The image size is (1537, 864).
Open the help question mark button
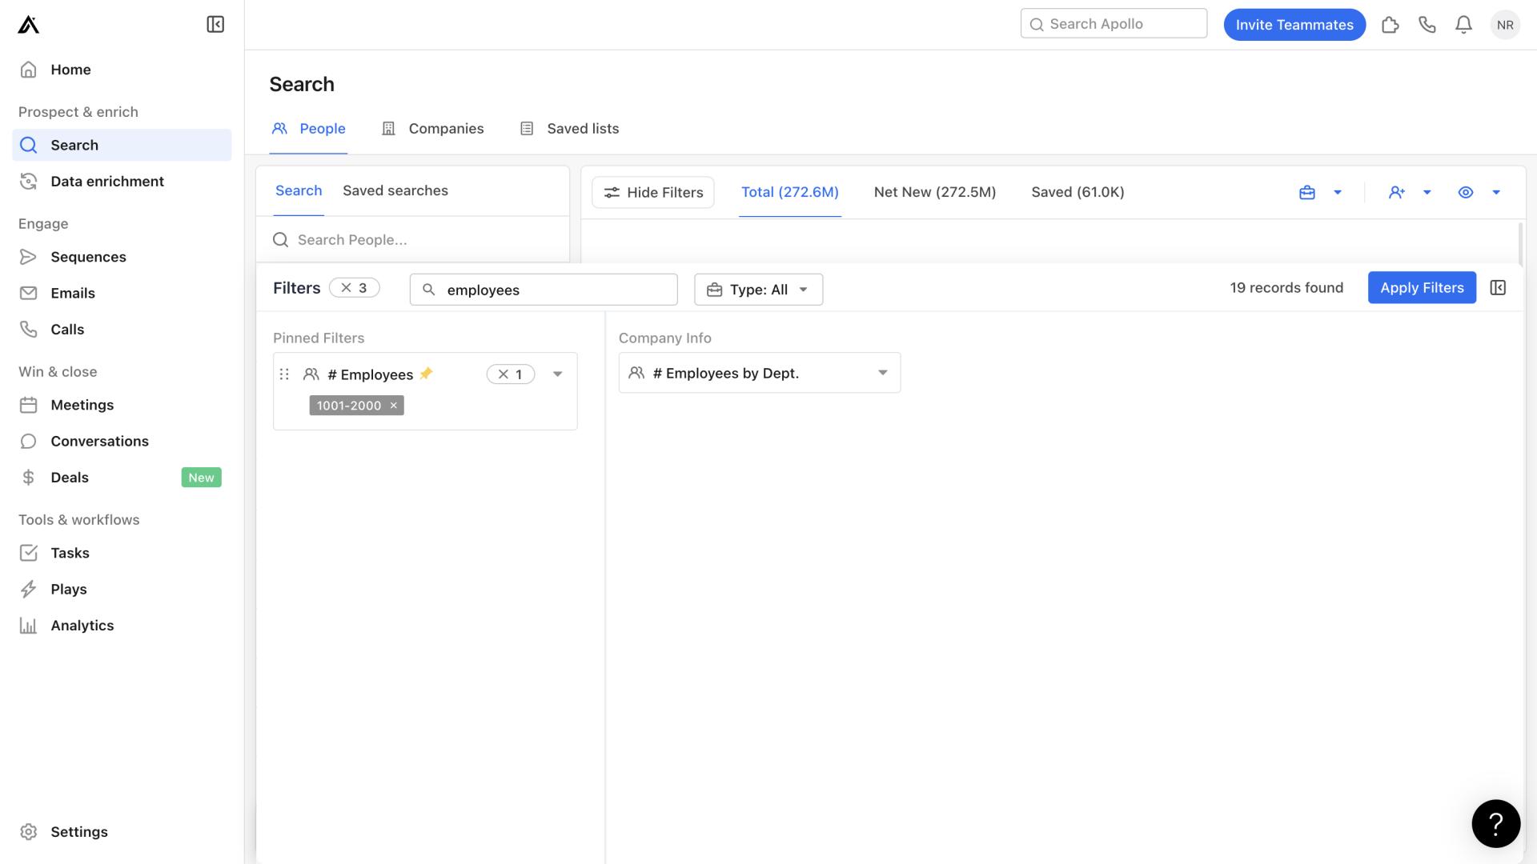[1496, 823]
